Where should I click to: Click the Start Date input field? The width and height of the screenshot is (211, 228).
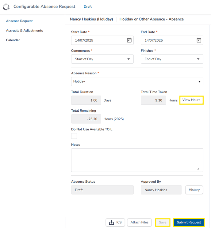(x=102, y=40)
